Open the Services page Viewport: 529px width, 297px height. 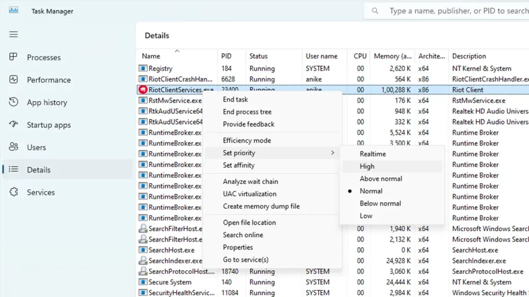[x=68, y=192]
